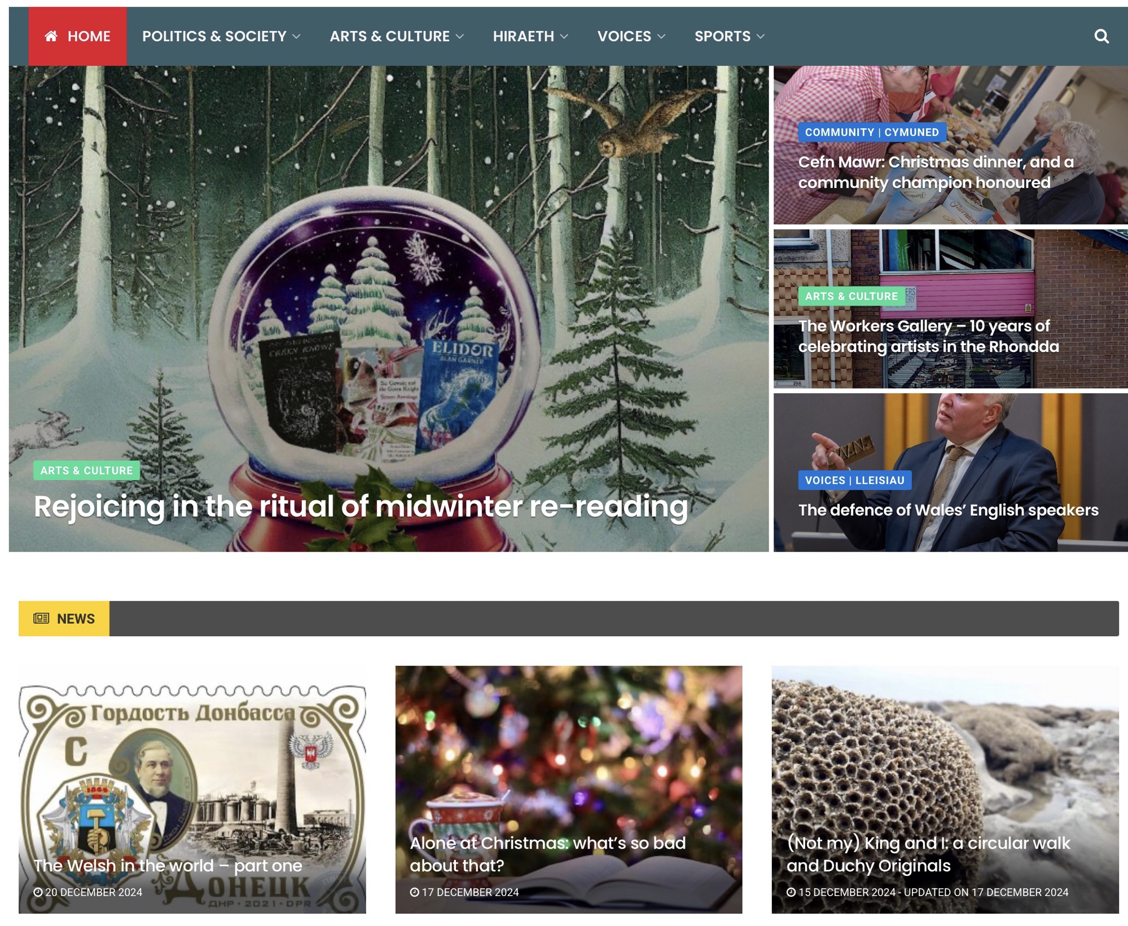Viewport: 1128px width, 926px height.
Task: Expand the Voices dropdown chevron
Action: click(x=661, y=37)
